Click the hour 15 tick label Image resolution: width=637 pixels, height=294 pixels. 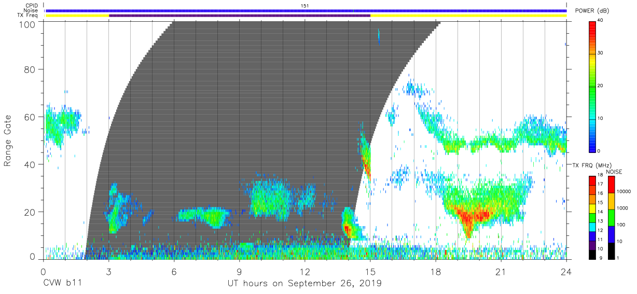(x=370, y=272)
